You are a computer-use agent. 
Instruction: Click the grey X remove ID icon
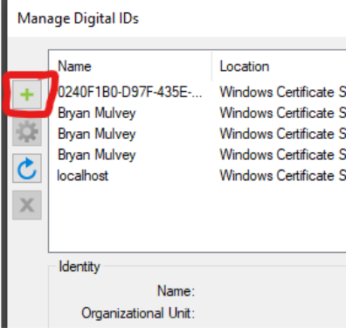(27, 205)
